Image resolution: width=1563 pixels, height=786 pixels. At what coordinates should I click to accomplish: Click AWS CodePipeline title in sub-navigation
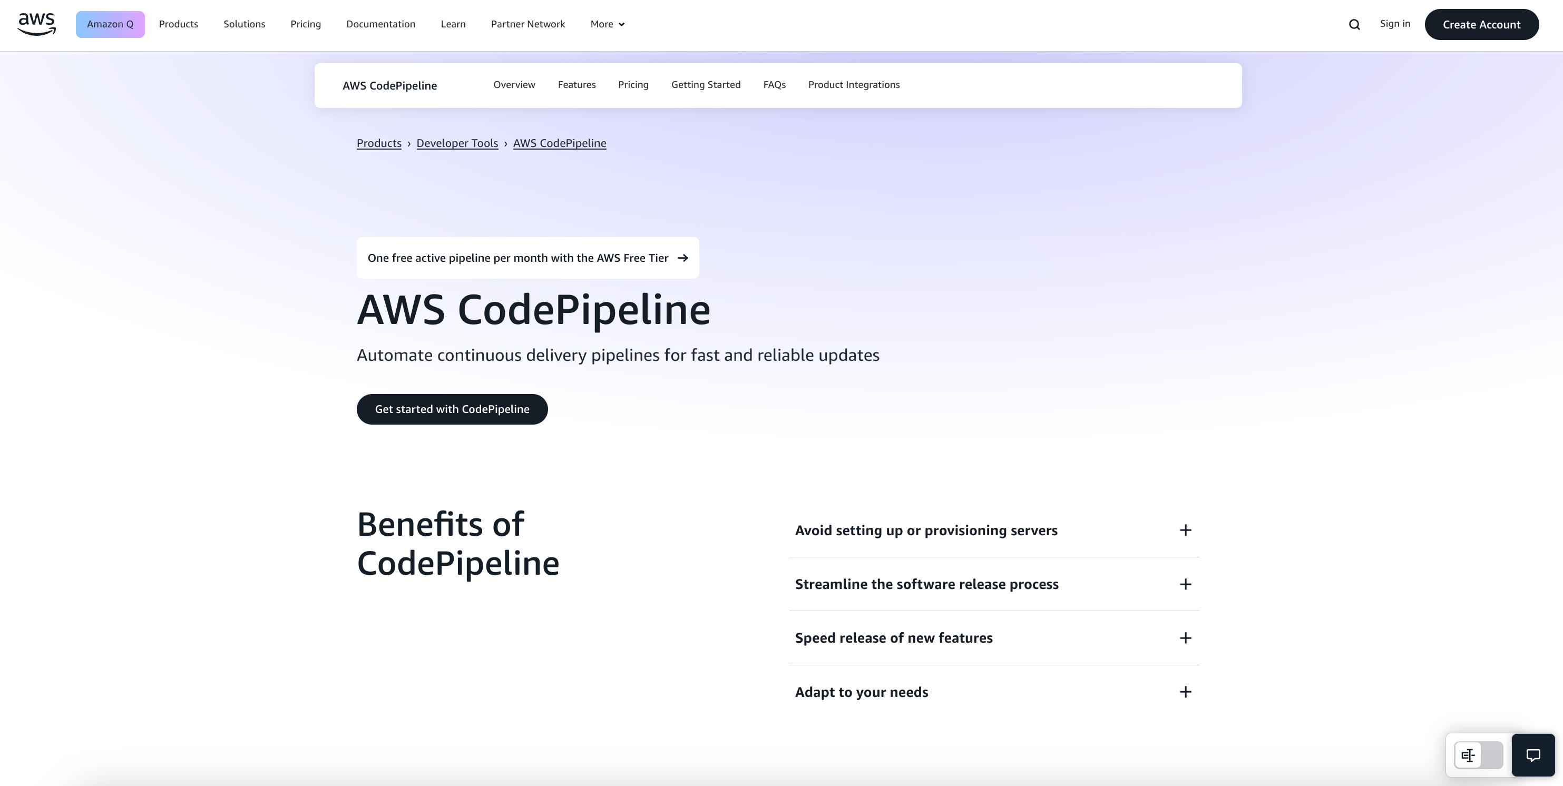point(389,85)
